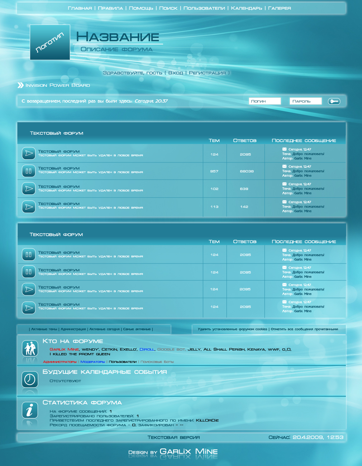Click inside the Логин input field
Screen dimensions: 362x466
(x=265, y=101)
